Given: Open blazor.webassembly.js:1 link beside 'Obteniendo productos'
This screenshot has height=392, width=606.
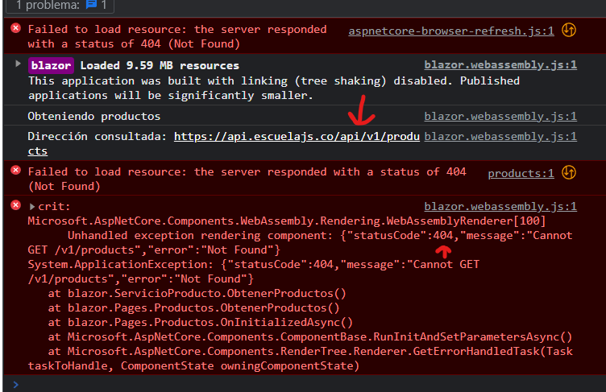Looking at the screenshot, I should pyautogui.click(x=500, y=116).
